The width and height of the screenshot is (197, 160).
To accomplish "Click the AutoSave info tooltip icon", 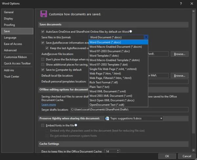I will click(x=131, y=31).
